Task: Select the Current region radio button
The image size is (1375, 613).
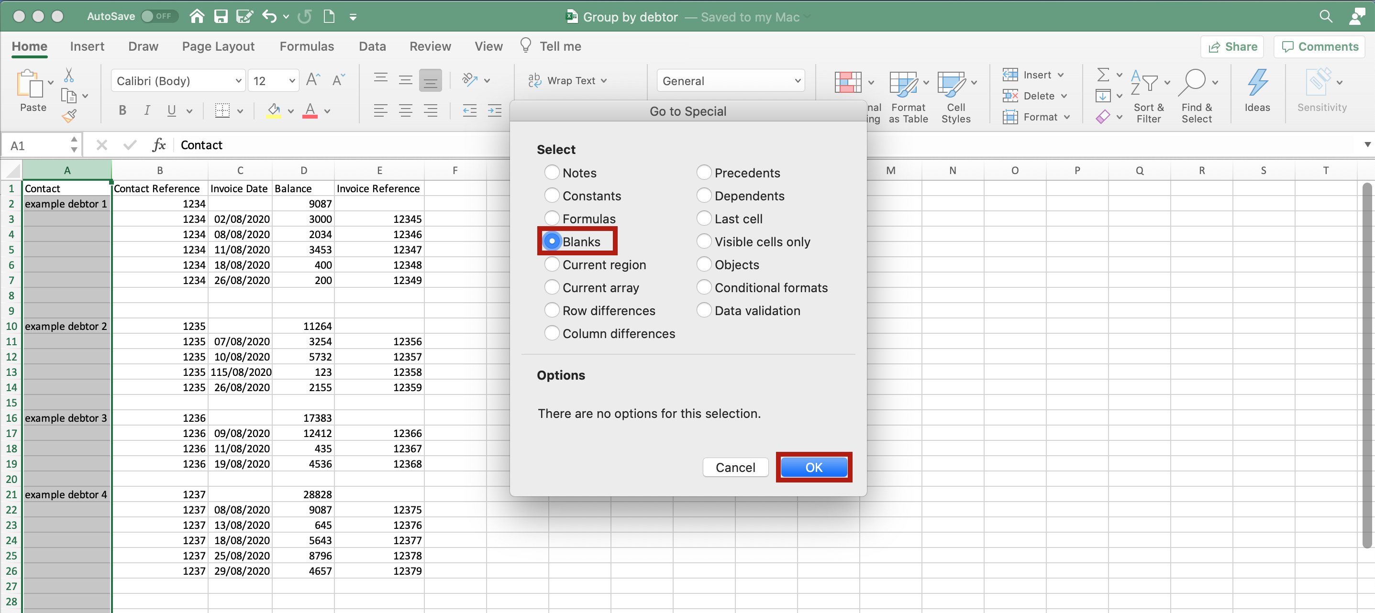Action: (x=552, y=264)
